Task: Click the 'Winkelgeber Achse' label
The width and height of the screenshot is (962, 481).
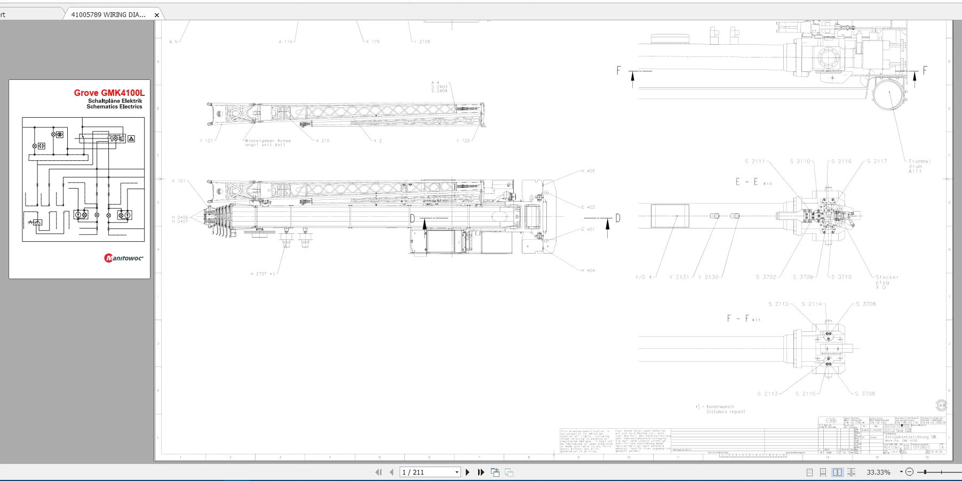Action: pyautogui.click(x=268, y=141)
